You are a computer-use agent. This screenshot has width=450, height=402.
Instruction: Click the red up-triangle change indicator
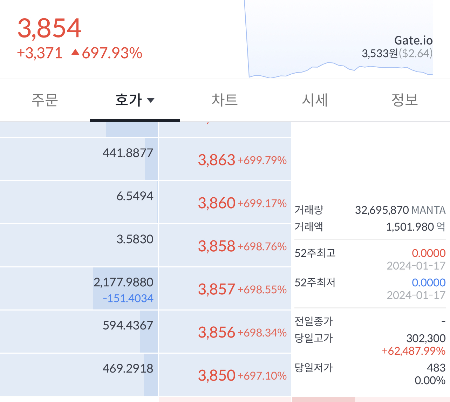[x=75, y=53]
